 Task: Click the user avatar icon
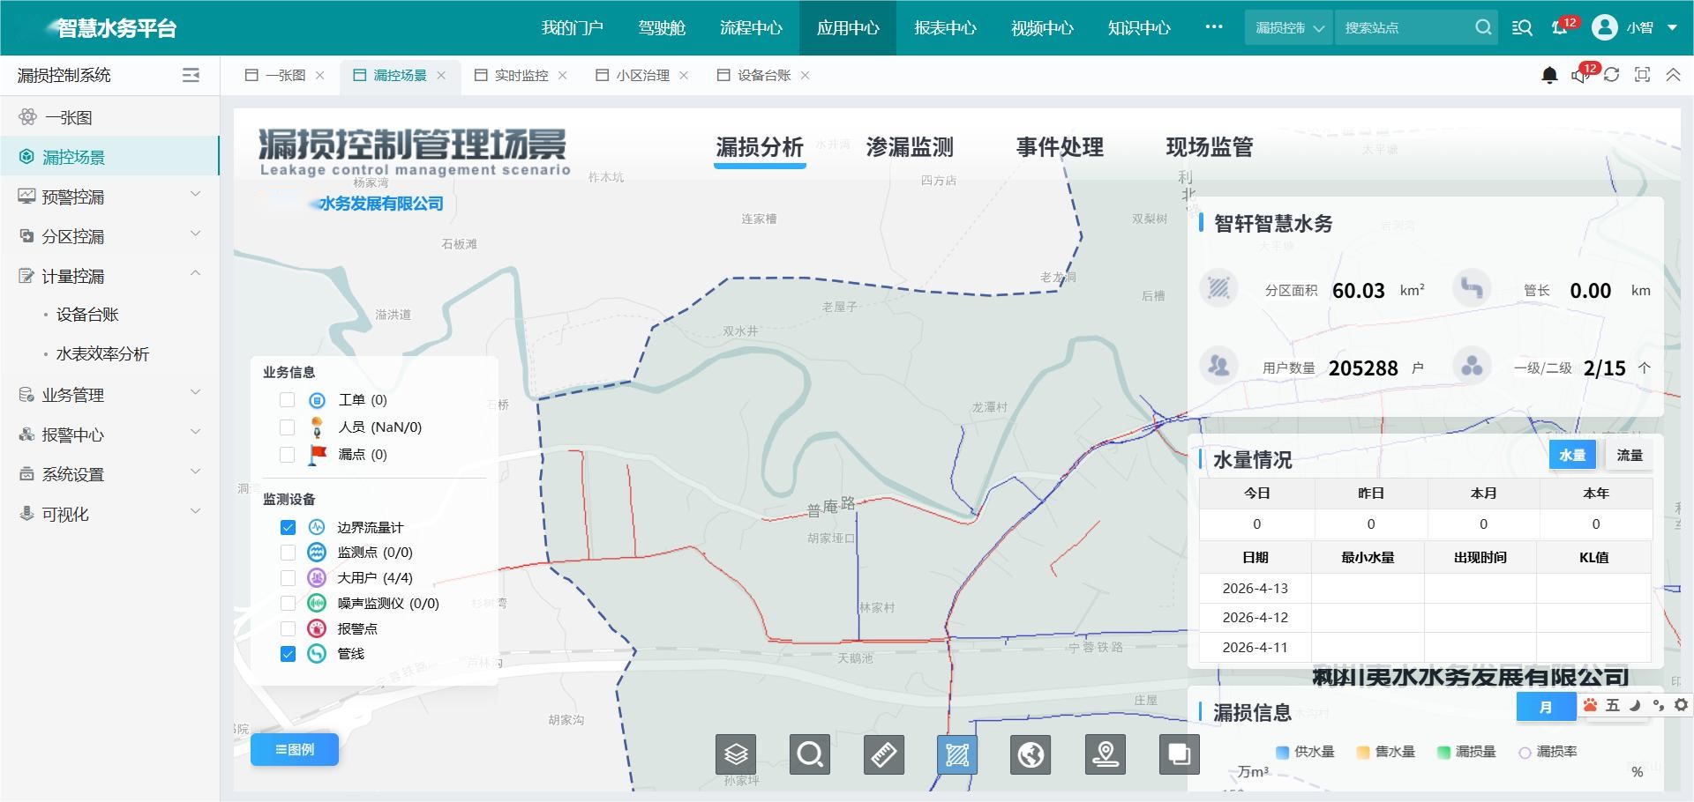tap(1604, 27)
